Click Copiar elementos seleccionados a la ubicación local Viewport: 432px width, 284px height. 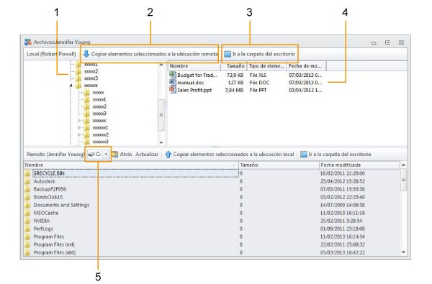click(x=233, y=155)
